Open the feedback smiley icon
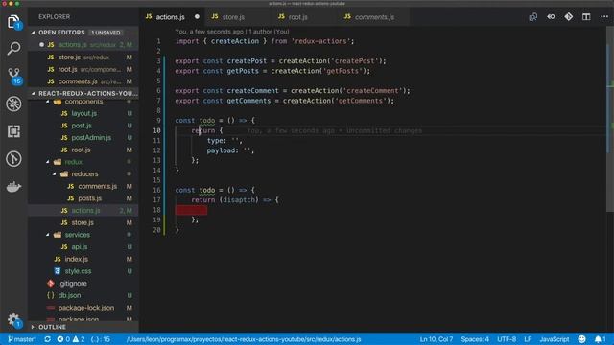Screen dimensions: 614x345 [x=582, y=339]
